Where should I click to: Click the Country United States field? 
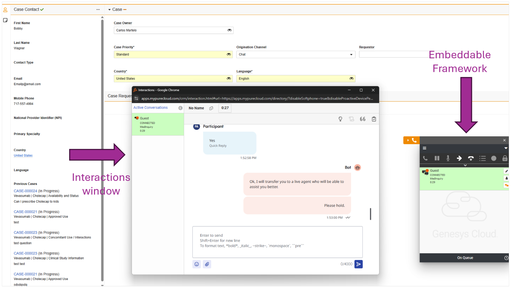[x=173, y=78]
